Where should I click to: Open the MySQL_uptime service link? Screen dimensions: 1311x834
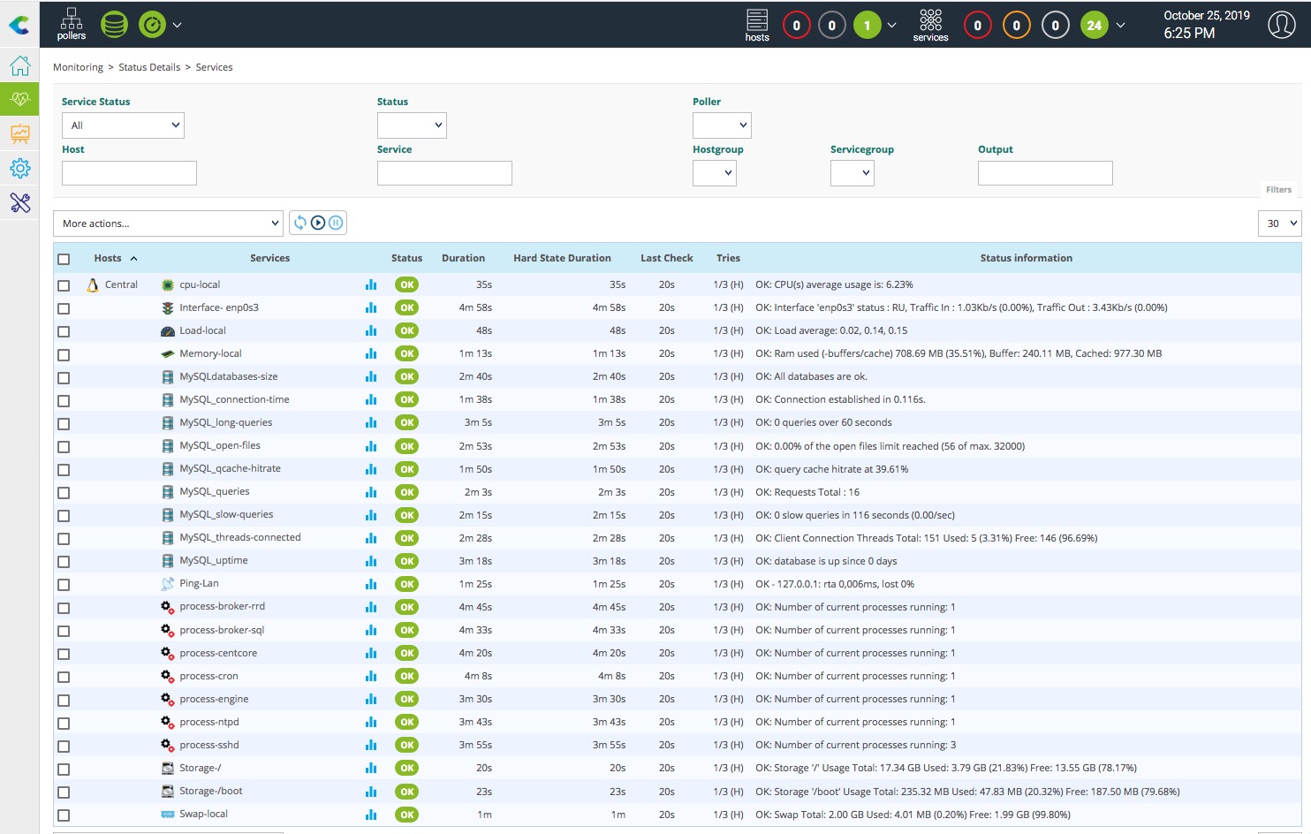pyautogui.click(x=214, y=560)
